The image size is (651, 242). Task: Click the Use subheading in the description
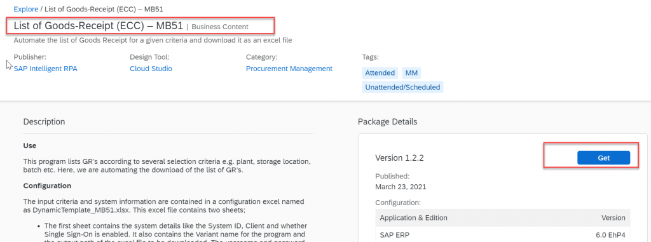click(x=30, y=145)
